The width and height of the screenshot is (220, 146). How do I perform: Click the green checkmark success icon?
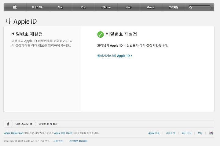click(100, 34)
